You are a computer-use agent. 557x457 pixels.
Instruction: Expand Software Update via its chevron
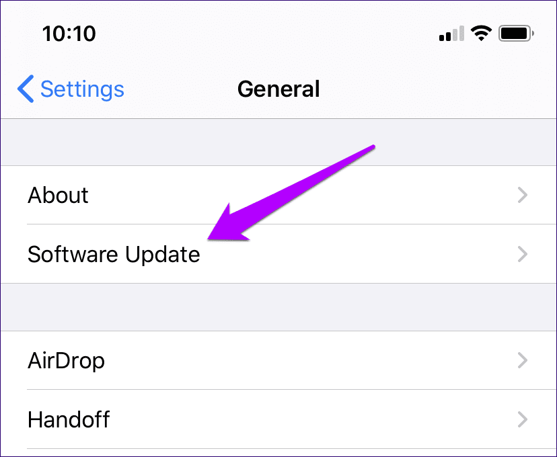click(x=523, y=254)
